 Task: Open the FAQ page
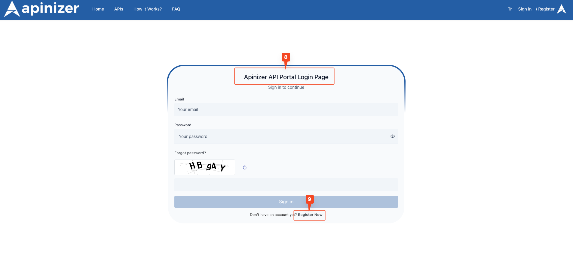176,9
